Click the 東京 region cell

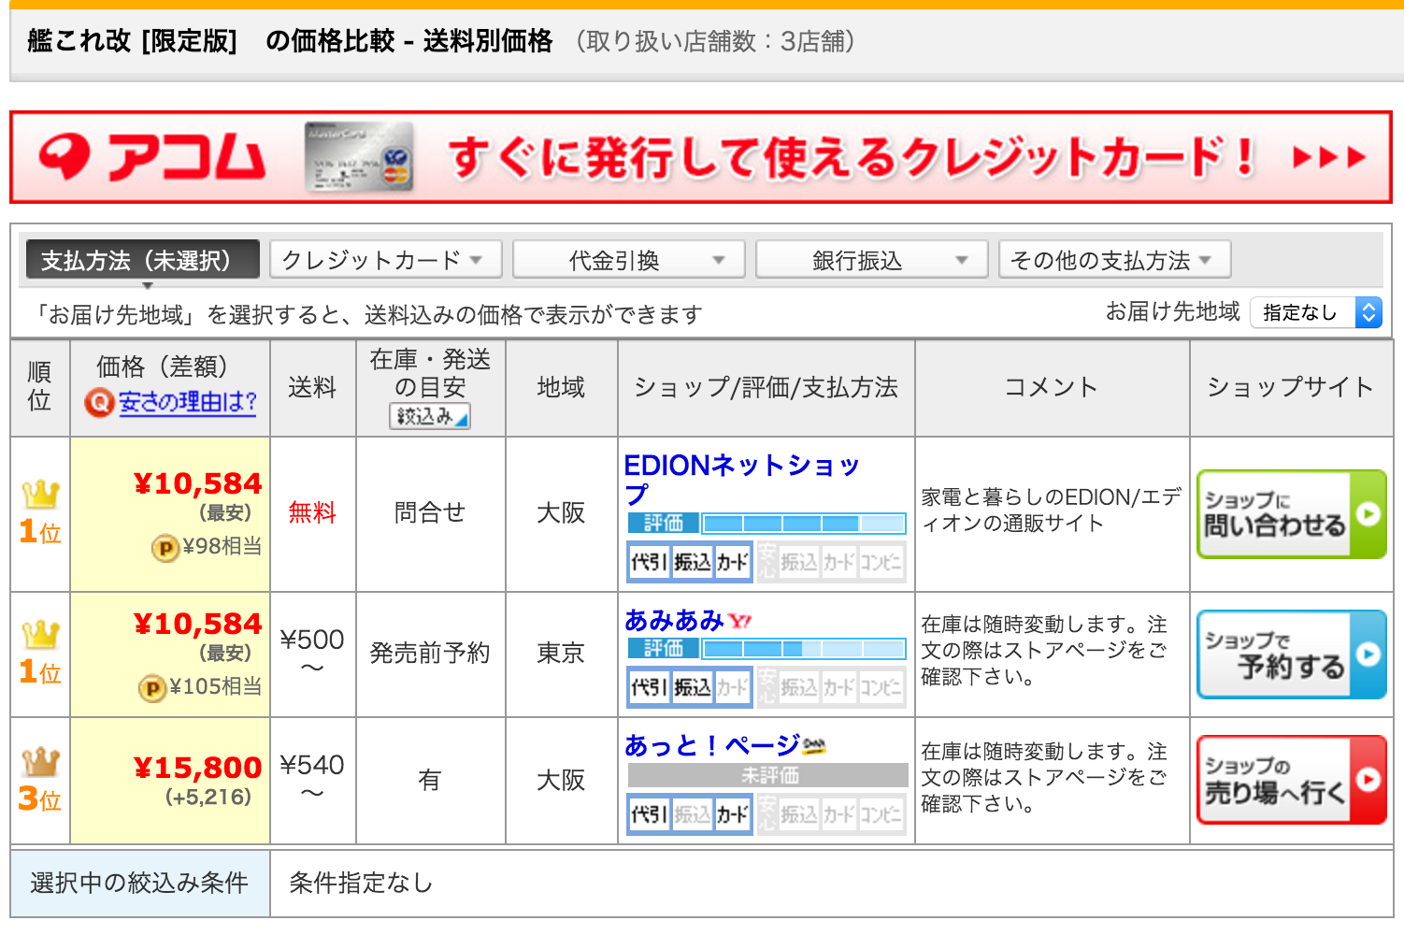[x=561, y=653]
